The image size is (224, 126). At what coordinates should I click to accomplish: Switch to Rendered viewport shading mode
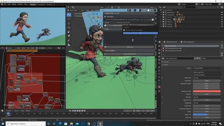[x=153, y=10]
